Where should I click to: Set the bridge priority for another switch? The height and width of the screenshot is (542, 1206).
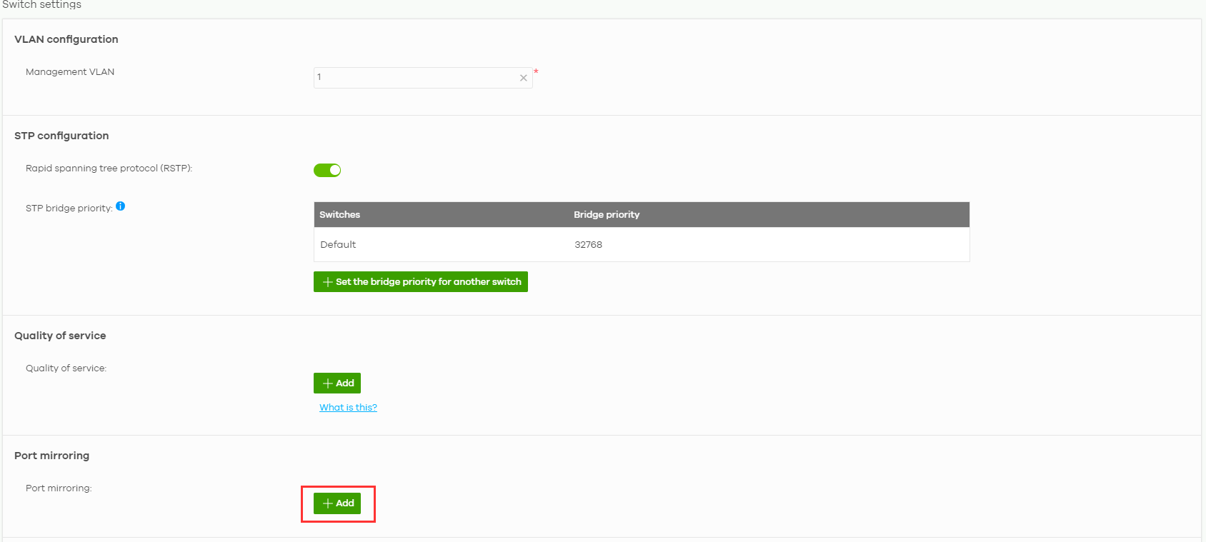pyautogui.click(x=420, y=282)
